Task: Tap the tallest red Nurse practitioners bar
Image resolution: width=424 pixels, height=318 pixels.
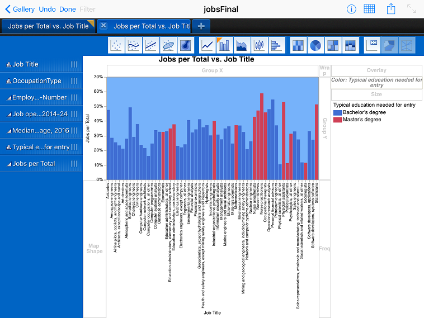Action: 262,136
